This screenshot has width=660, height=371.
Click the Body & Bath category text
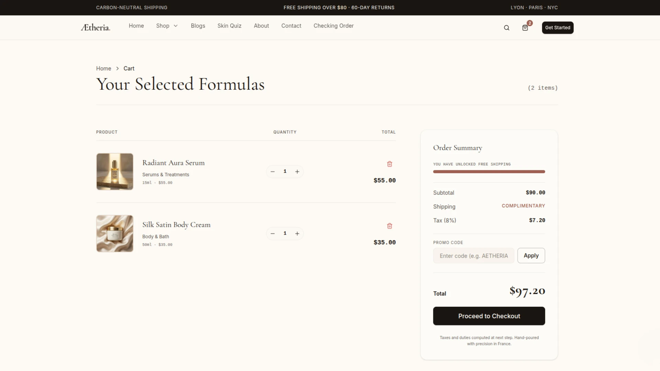(156, 236)
